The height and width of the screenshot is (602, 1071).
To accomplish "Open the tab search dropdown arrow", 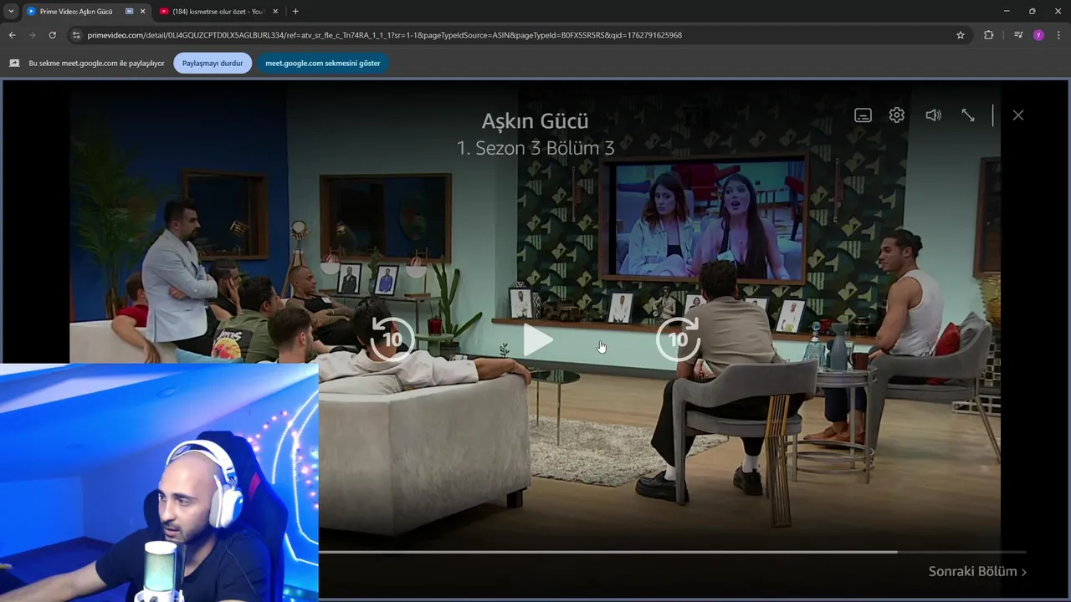I will (11, 11).
